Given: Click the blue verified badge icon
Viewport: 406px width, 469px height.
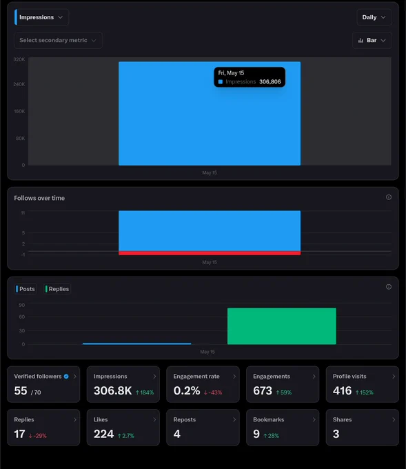Looking at the screenshot, I should [x=66, y=377].
